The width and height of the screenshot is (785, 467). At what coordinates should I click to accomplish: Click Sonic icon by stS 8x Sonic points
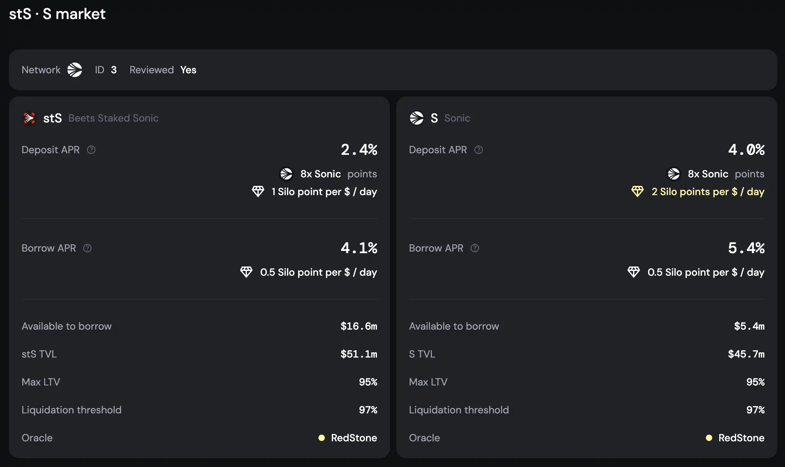point(286,174)
